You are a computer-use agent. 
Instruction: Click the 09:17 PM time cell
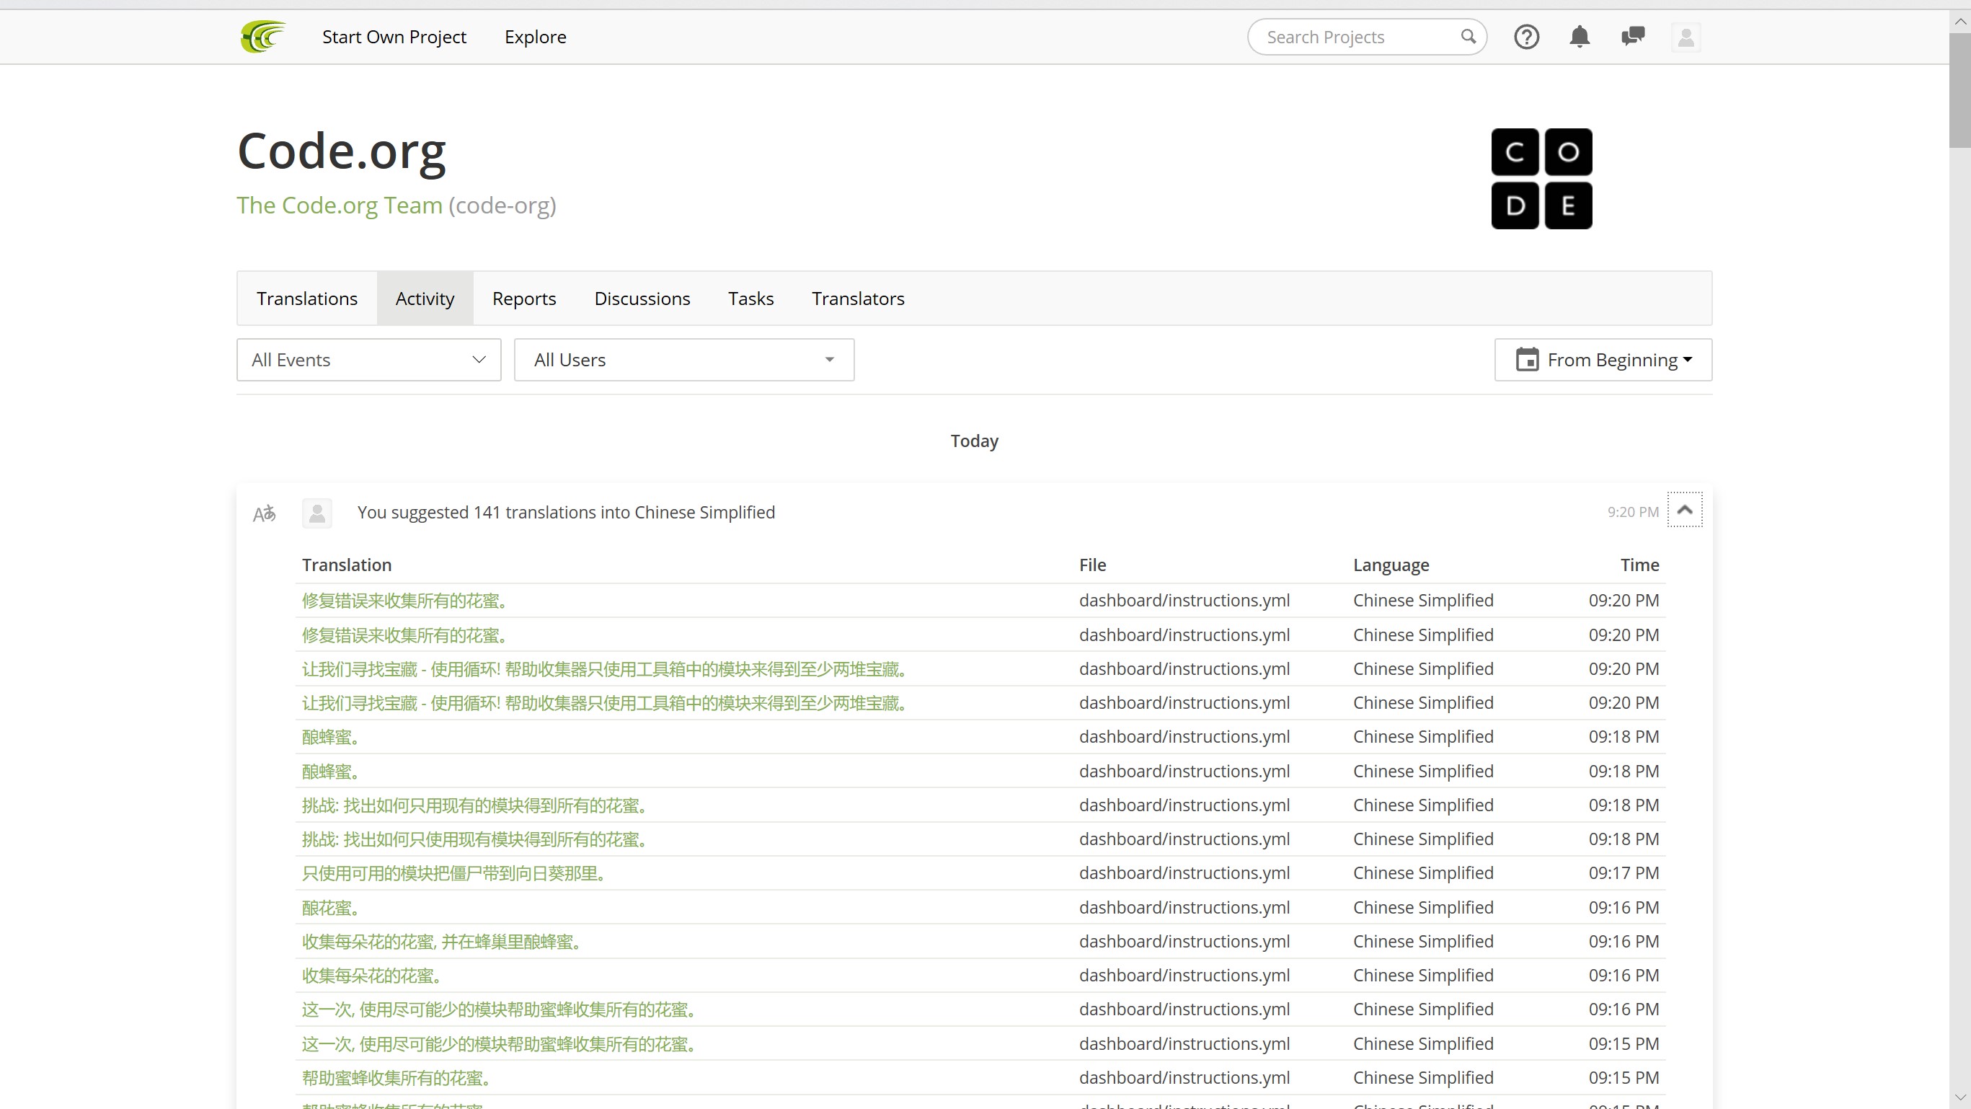pos(1624,873)
